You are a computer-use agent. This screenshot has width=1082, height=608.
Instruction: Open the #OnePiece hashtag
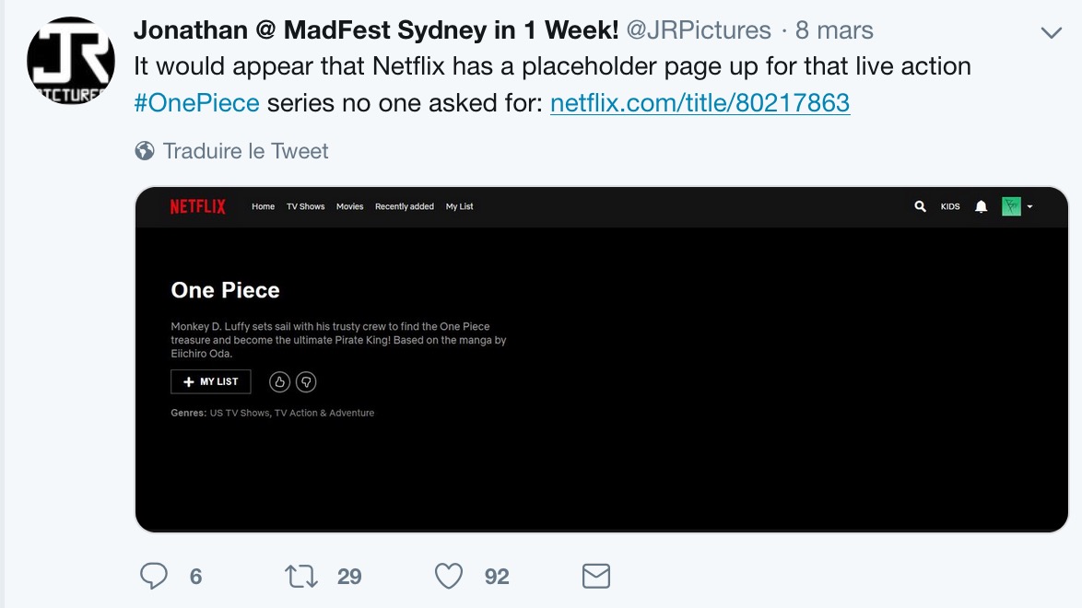[x=196, y=102]
